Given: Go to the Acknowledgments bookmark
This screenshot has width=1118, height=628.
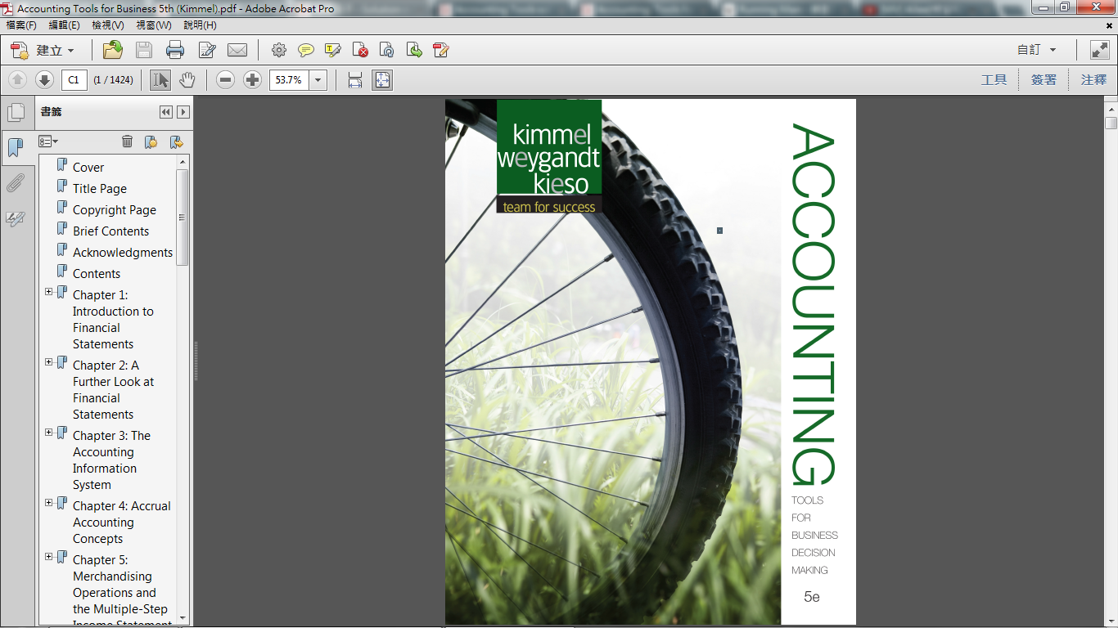Looking at the screenshot, I should tap(123, 253).
